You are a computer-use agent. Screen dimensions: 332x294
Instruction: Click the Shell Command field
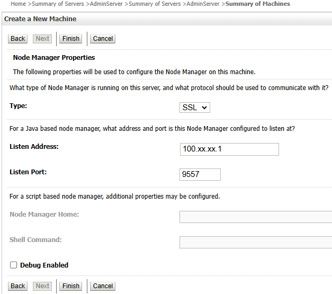(256, 242)
